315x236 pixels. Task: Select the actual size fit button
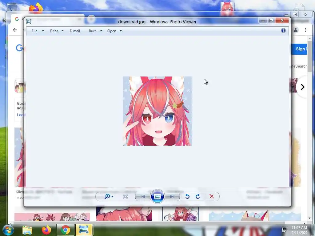[x=125, y=197]
